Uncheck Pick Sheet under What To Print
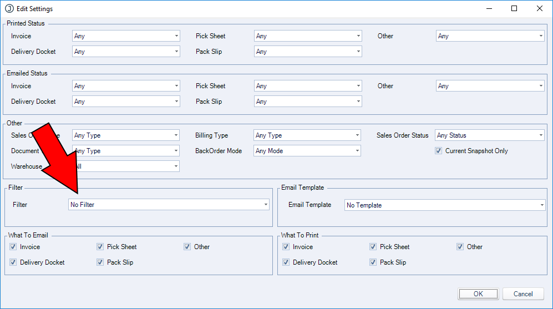This screenshot has width=553, height=309. pyautogui.click(x=373, y=247)
